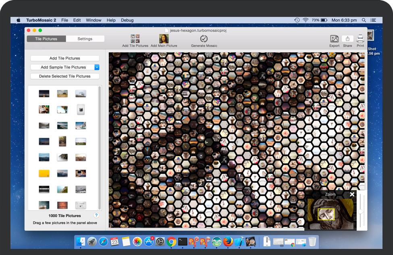Open Spotlight search in menu bar
This screenshot has width=393, height=255.
point(364,20)
